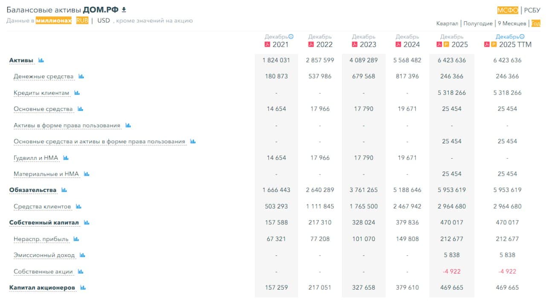Click the orange P icon for 2025
Viewport: 546px width, 302px height.
[446, 45]
